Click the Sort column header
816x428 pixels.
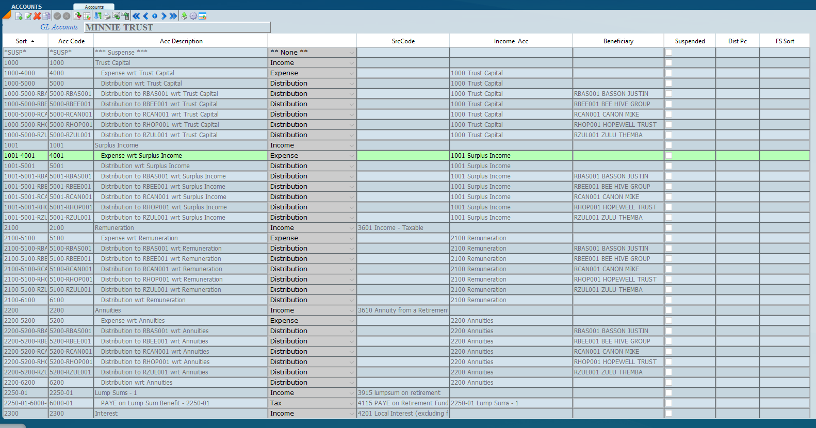25,41
